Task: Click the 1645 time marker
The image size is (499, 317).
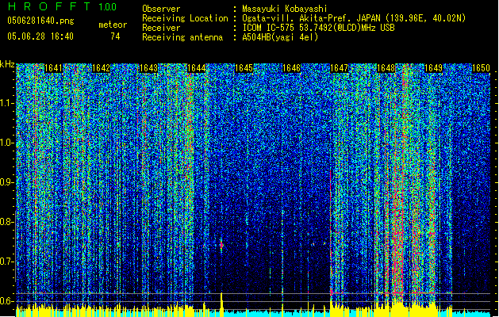Action: click(244, 68)
